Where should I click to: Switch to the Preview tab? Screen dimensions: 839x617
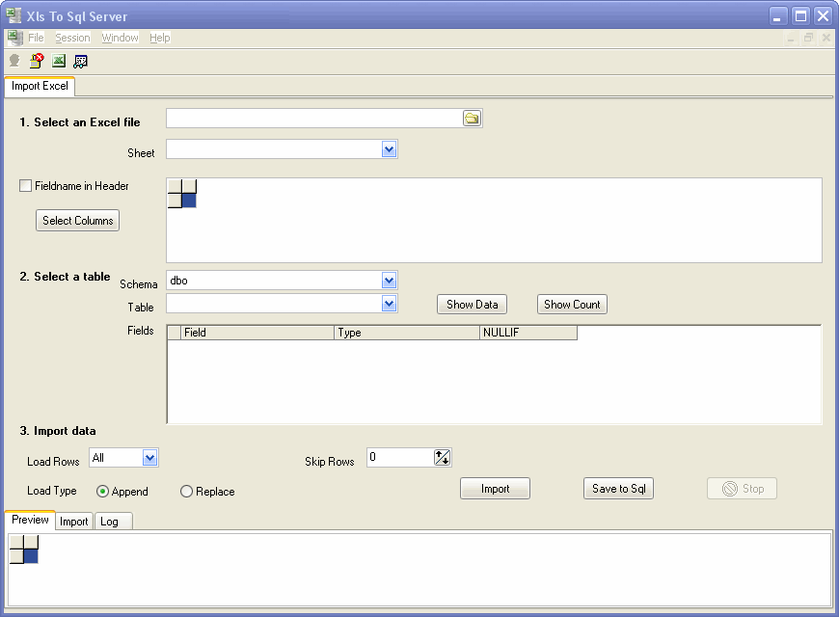pos(30,520)
